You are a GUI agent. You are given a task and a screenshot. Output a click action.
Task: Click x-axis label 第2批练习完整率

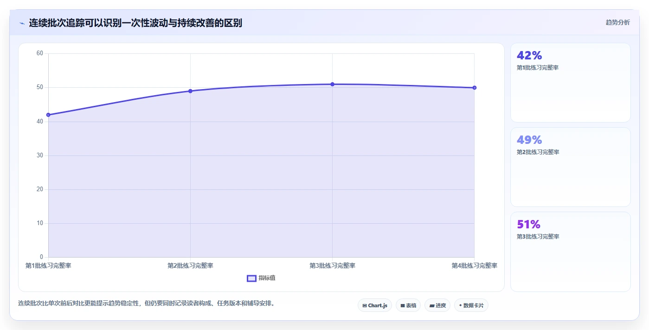pyautogui.click(x=190, y=265)
